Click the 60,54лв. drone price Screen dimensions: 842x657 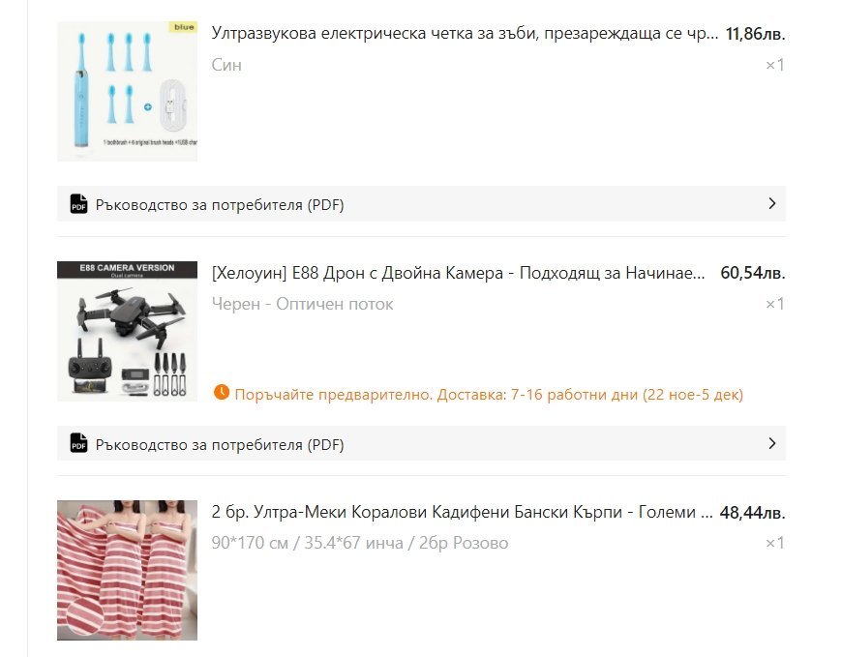[x=753, y=273]
